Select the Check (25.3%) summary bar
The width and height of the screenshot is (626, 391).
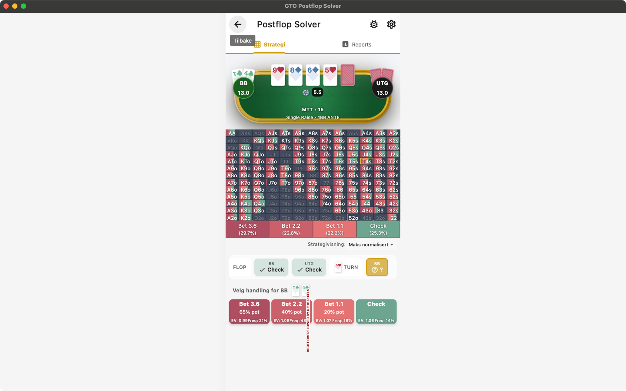[378, 229]
